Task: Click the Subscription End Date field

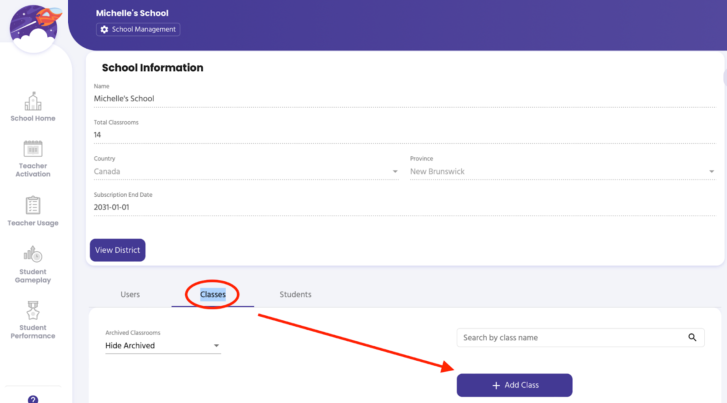Action: (404, 207)
